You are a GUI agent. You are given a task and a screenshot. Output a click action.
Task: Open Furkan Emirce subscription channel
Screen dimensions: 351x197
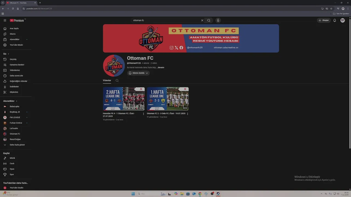[16, 123]
